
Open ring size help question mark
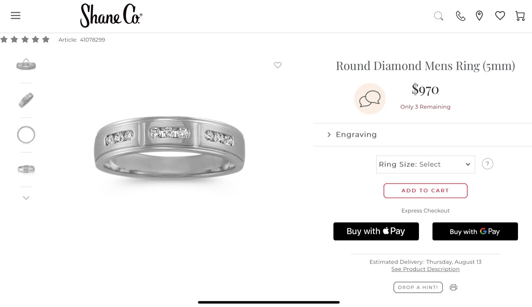[487, 164]
